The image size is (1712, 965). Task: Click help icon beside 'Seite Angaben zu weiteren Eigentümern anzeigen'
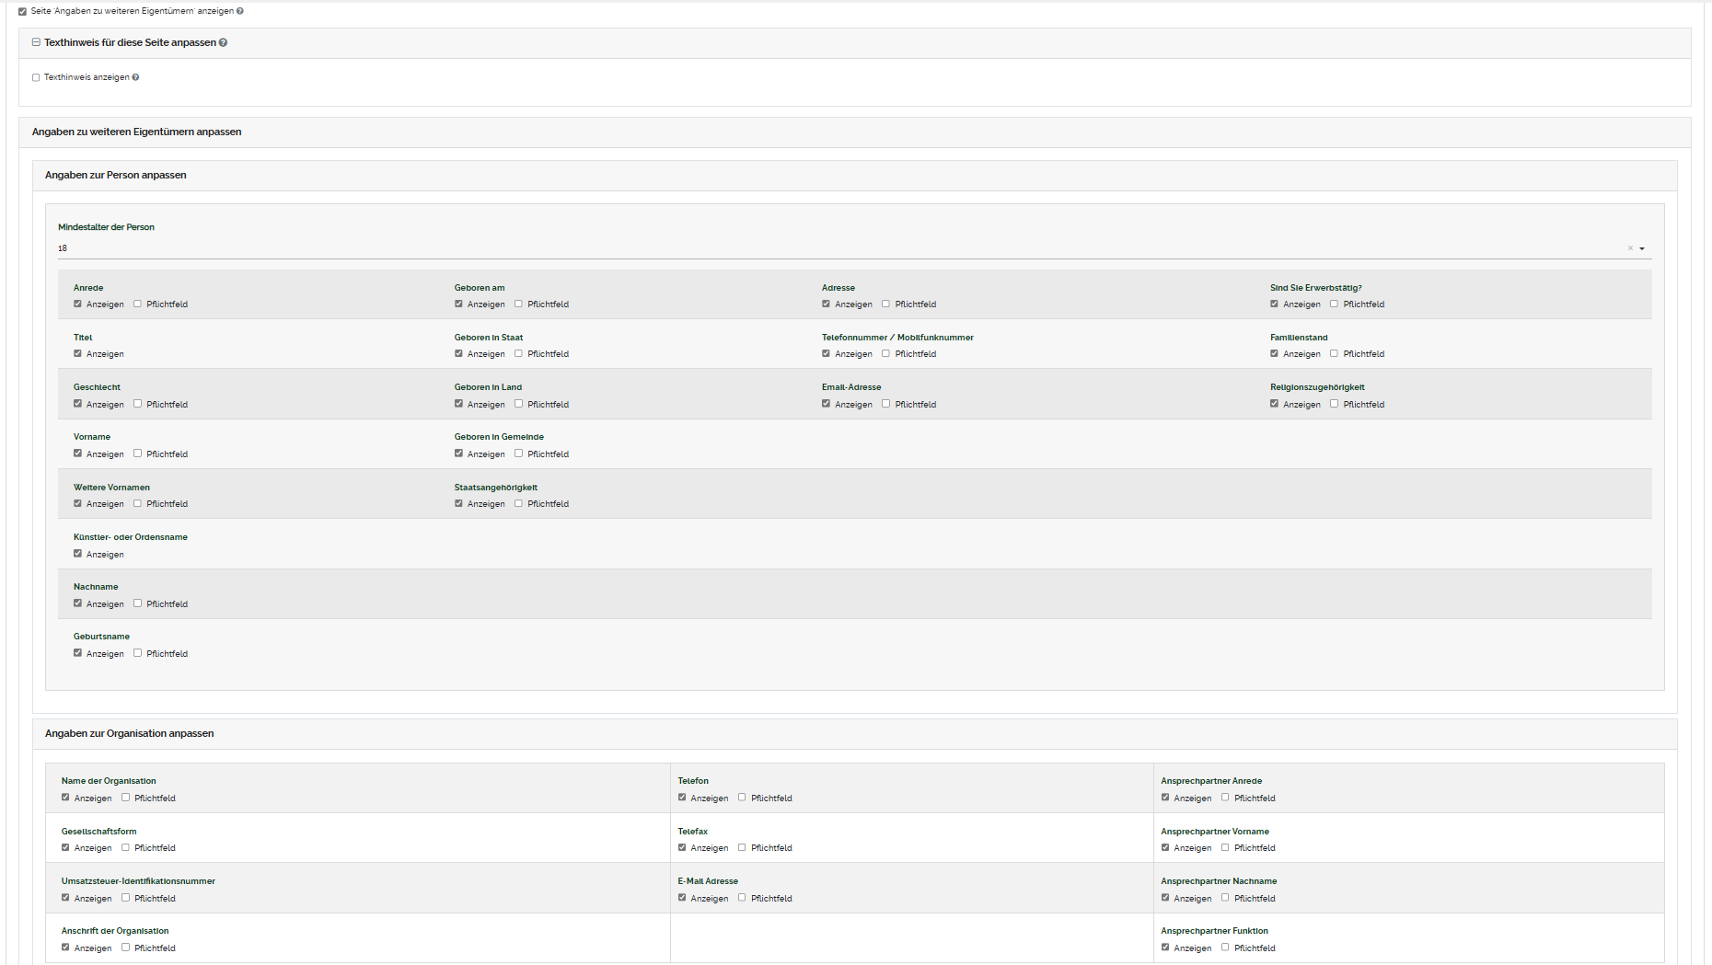pos(240,11)
